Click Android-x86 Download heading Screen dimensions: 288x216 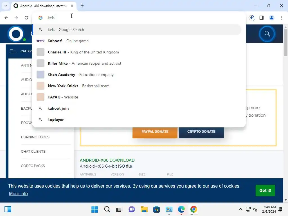107,160
